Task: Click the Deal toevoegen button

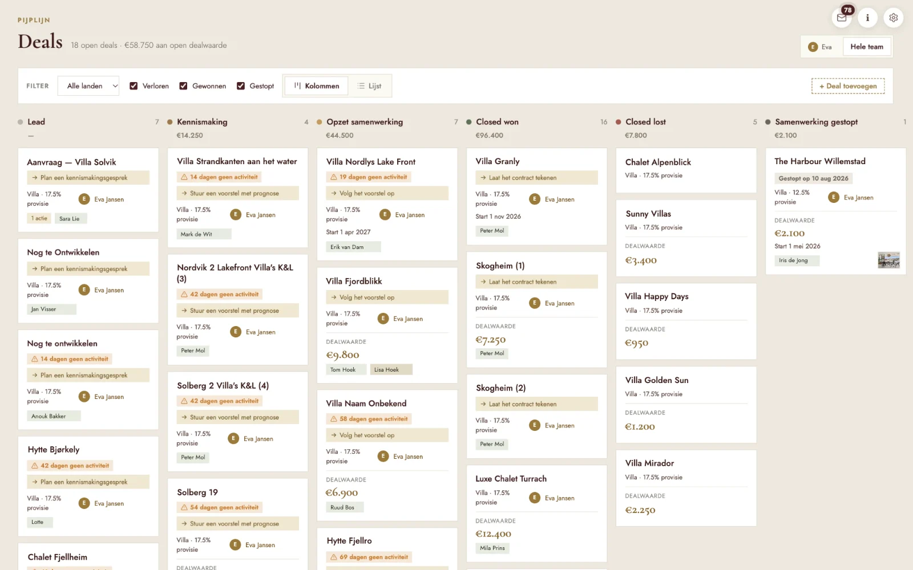Action: point(848,86)
